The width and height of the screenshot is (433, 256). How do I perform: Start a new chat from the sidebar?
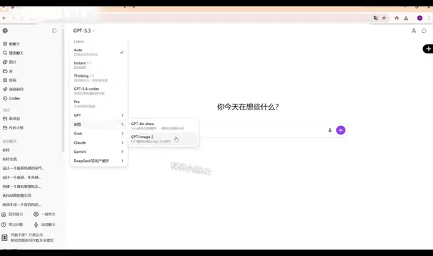click(11, 44)
